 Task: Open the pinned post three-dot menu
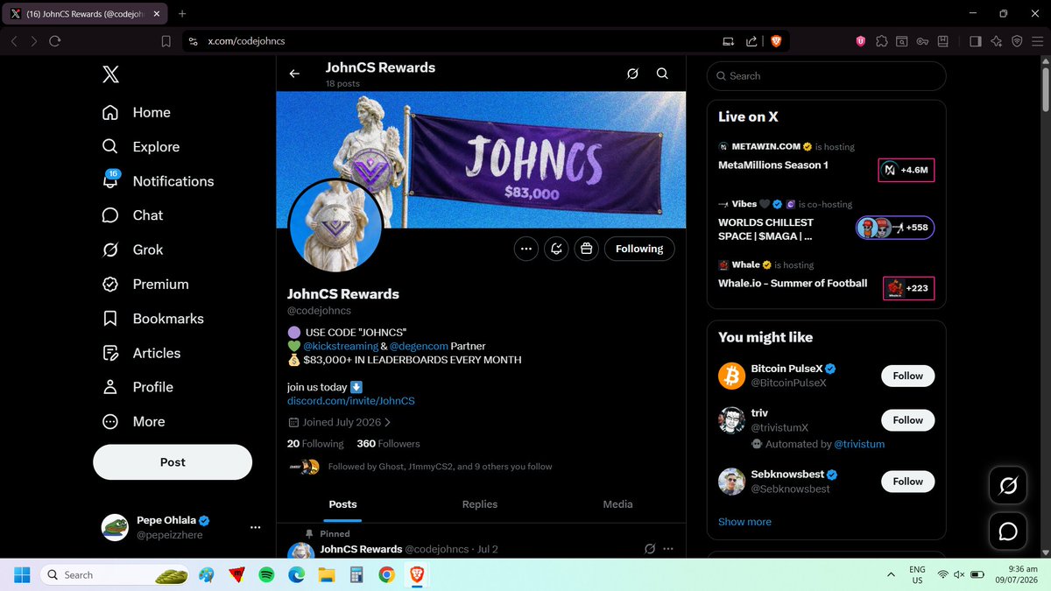(x=668, y=549)
